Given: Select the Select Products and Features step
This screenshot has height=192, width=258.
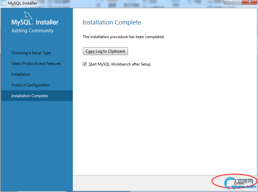Looking at the screenshot, I should [36, 63].
